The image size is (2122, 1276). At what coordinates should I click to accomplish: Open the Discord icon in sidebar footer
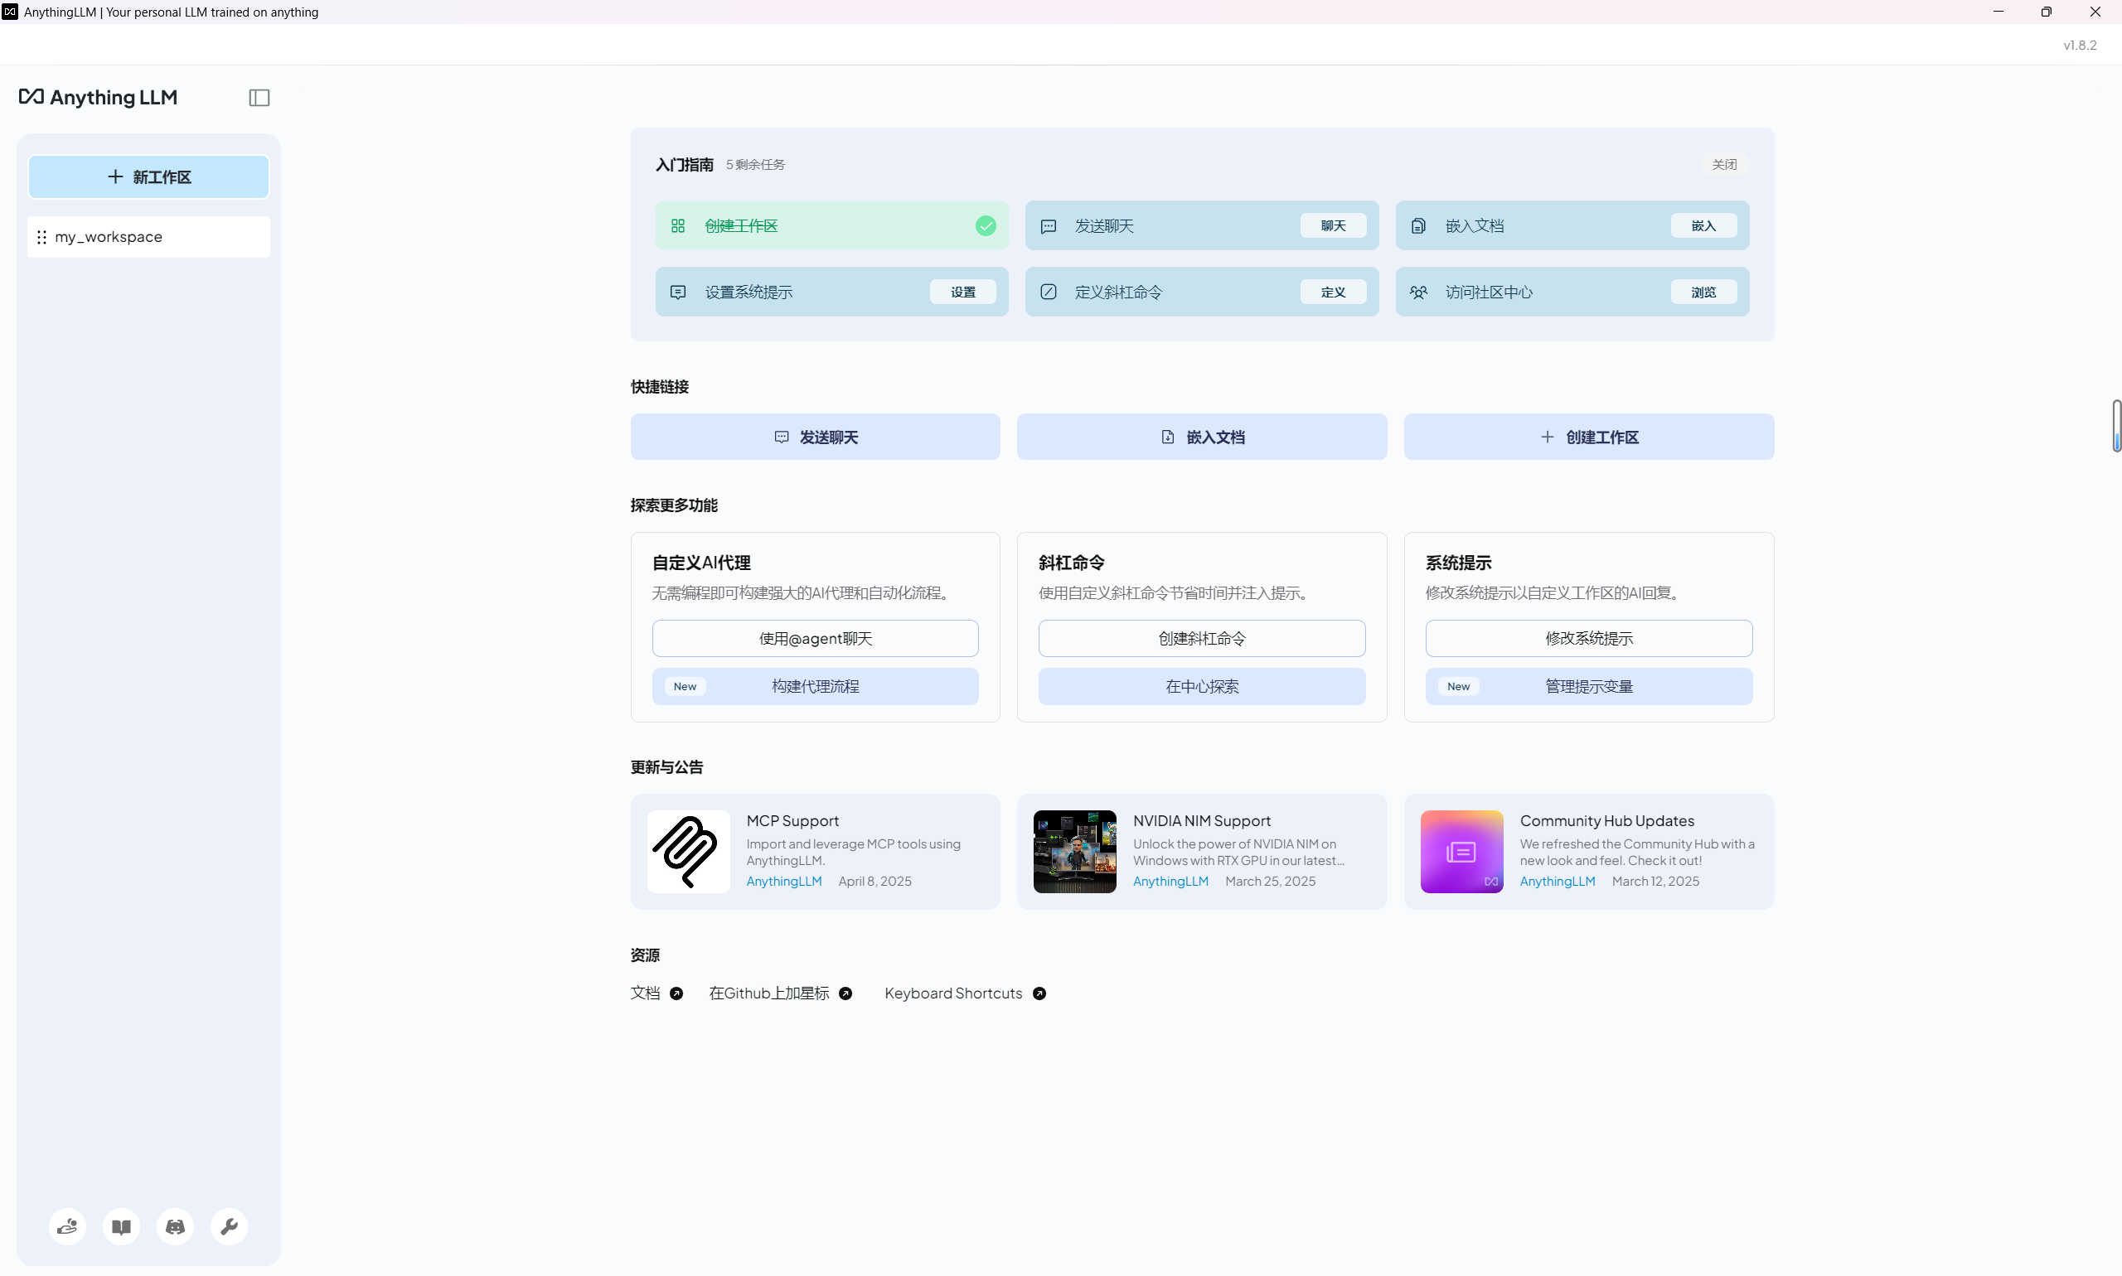click(x=176, y=1227)
